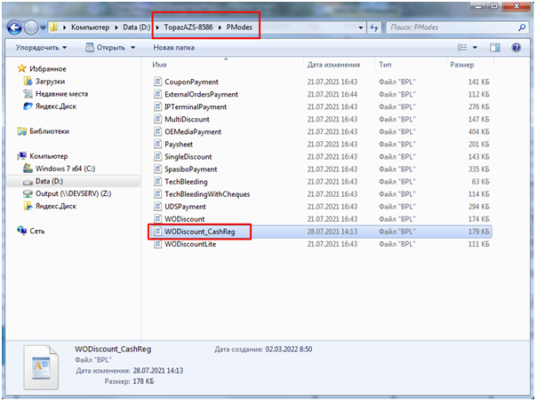This screenshot has height=401, width=536.
Task: Open Help with the question mark icon
Action: click(516, 47)
